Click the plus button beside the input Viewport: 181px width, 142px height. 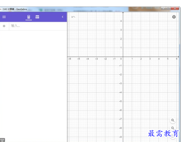coord(4,26)
